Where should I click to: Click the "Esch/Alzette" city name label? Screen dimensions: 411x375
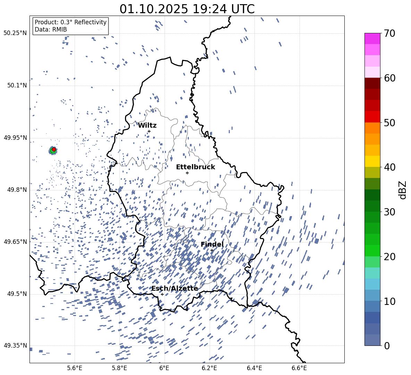[x=175, y=288]
